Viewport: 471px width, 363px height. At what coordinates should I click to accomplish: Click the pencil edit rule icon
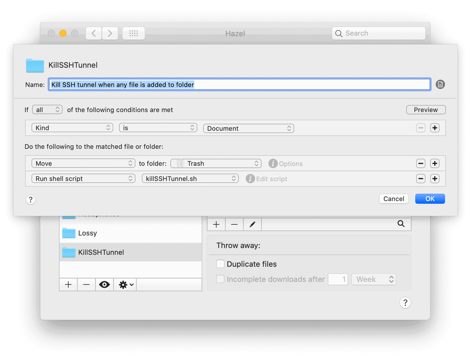252,225
